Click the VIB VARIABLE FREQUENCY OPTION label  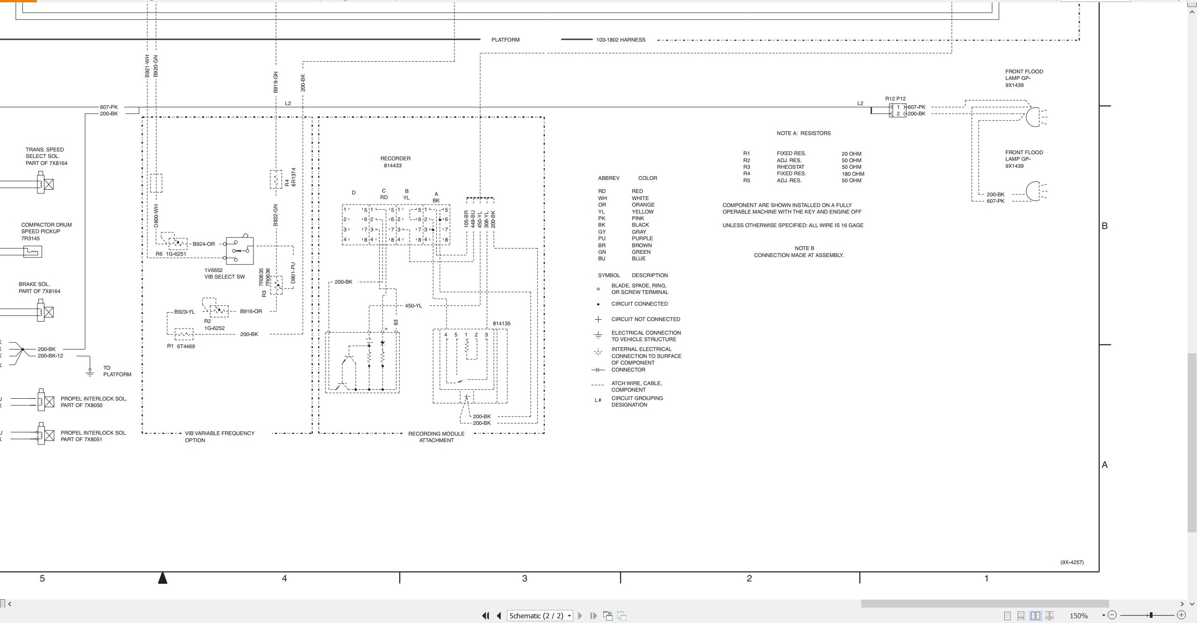[219, 437]
